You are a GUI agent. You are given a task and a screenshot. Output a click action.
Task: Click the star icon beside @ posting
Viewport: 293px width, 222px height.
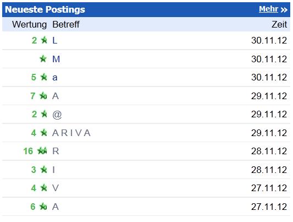point(44,114)
